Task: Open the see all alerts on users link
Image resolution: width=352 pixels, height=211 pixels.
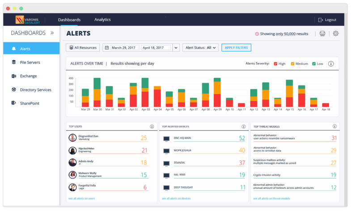Action: pyautogui.click(x=81, y=198)
